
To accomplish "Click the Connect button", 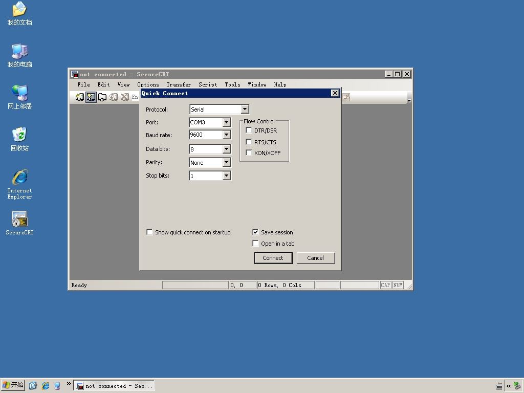I will tap(273, 258).
